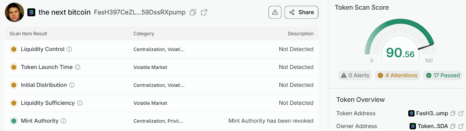
Task: Show the Liquidity Control info tooltip icon
Action: pyautogui.click(x=69, y=49)
